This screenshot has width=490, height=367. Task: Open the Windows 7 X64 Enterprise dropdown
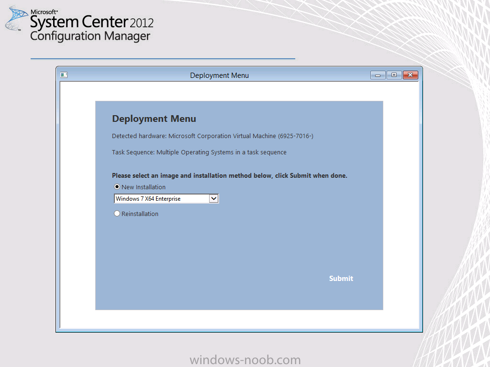[166, 199]
